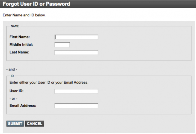
Task: Click the NAME legend of the first group
Action: [15, 26]
